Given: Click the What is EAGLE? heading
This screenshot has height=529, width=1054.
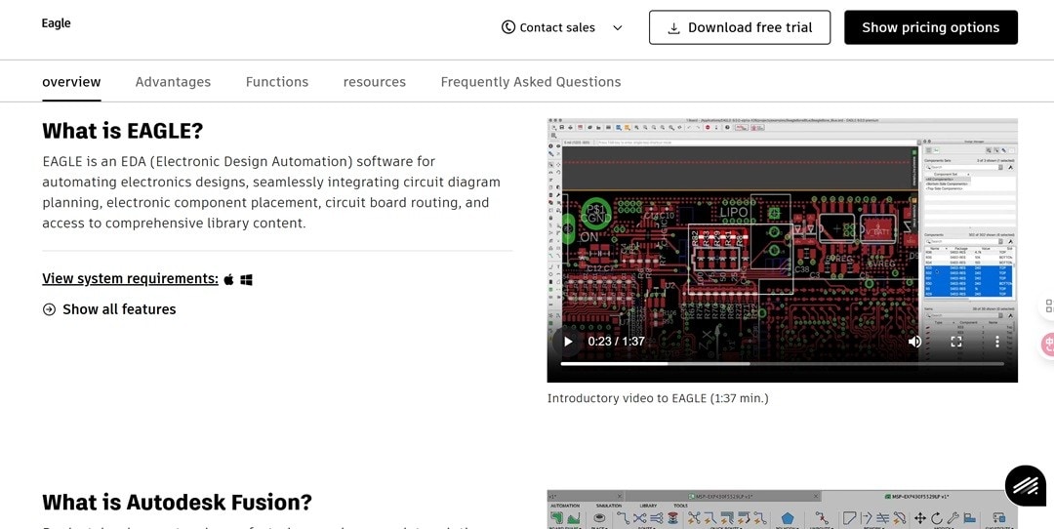Looking at the screenshot, I should click(122, 131).
